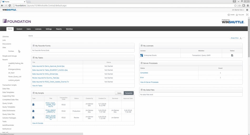
Task: Click the Enterprise Studio license icon
Action: [x=142, y=56]
